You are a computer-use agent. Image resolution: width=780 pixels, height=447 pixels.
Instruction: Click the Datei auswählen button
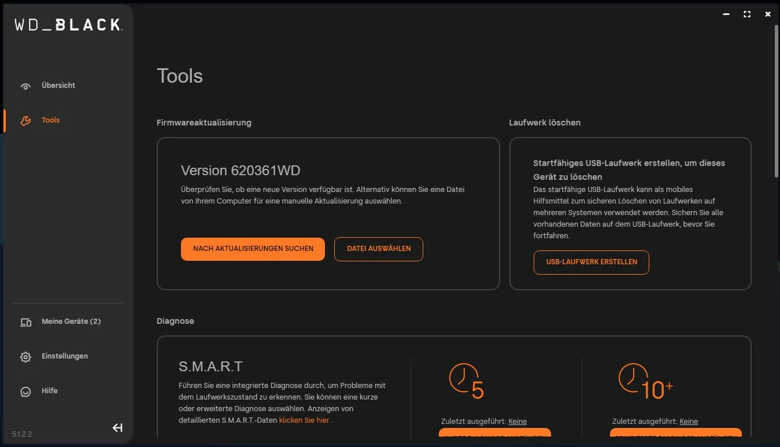click(x=379, y=249)
